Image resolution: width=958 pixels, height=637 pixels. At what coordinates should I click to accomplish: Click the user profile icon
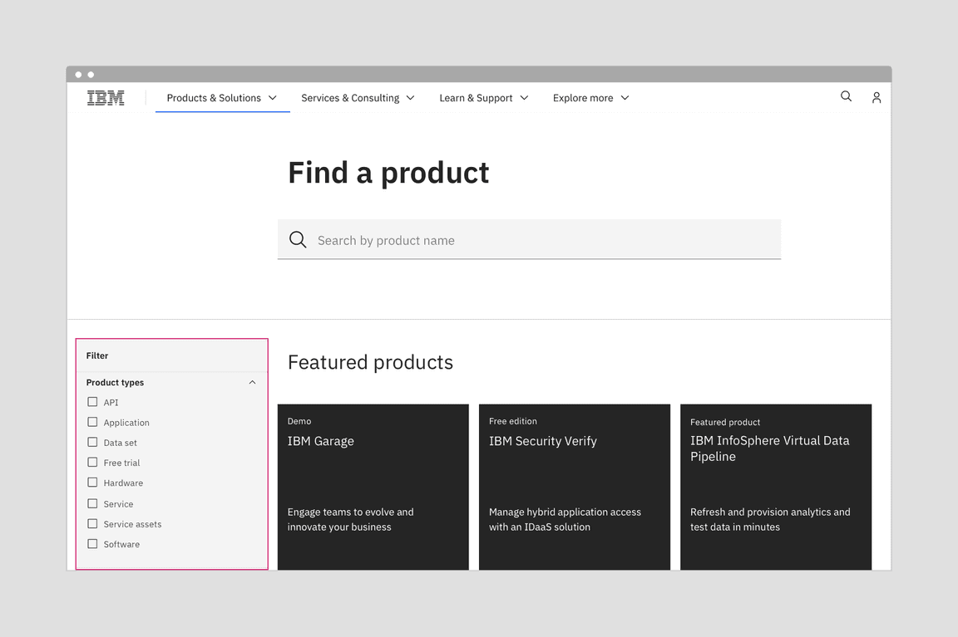877,97
